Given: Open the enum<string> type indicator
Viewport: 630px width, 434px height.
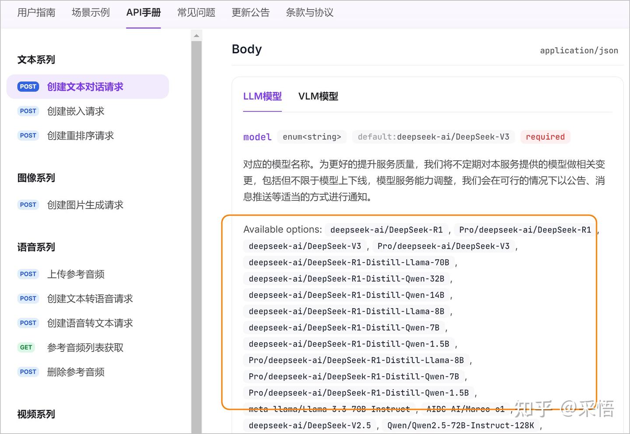Looking at the screenshot, I should (x=311, y=136).
